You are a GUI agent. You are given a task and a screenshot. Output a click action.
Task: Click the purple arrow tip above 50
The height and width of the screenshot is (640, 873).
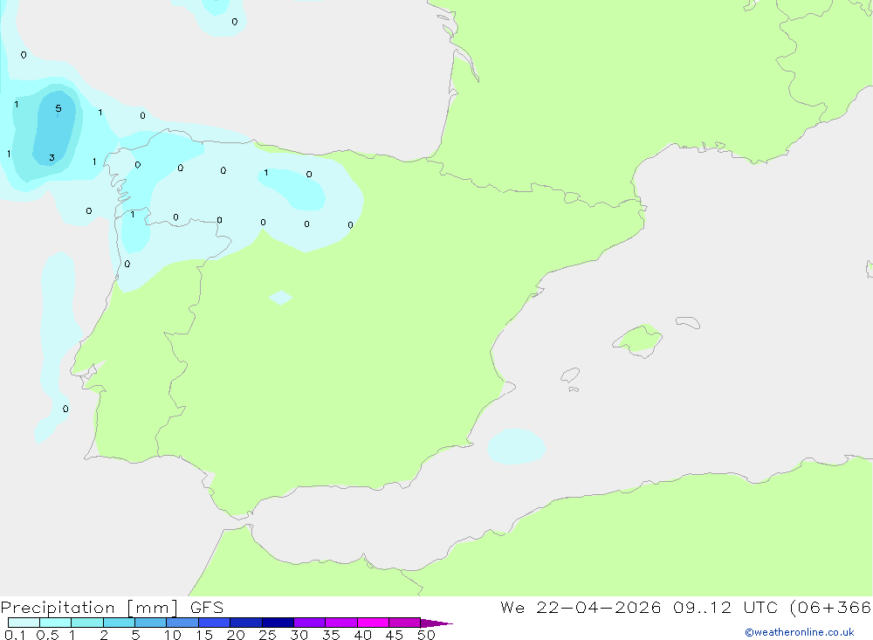pos(436,623)
